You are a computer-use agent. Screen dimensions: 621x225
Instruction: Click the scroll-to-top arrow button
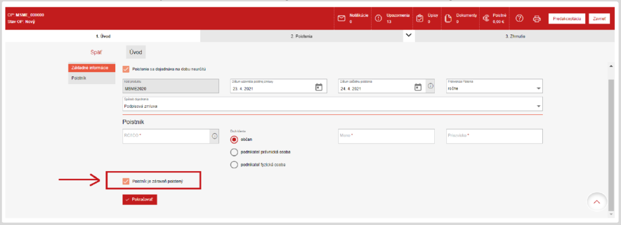tap(597, 202)
